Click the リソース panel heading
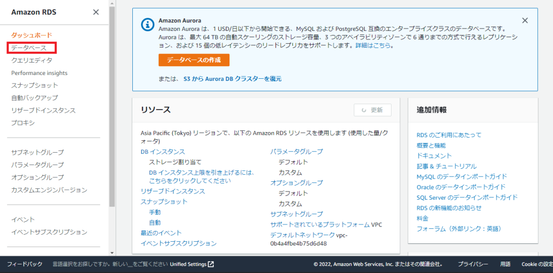The height and width of the screenshot is (273, 553). [x=156, y=110]
